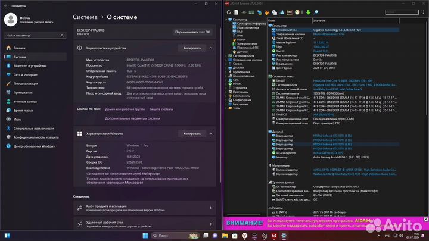Screen dimensions: 429x241
Task: Copy device specs via Копировать button
Action: point(192,48)
